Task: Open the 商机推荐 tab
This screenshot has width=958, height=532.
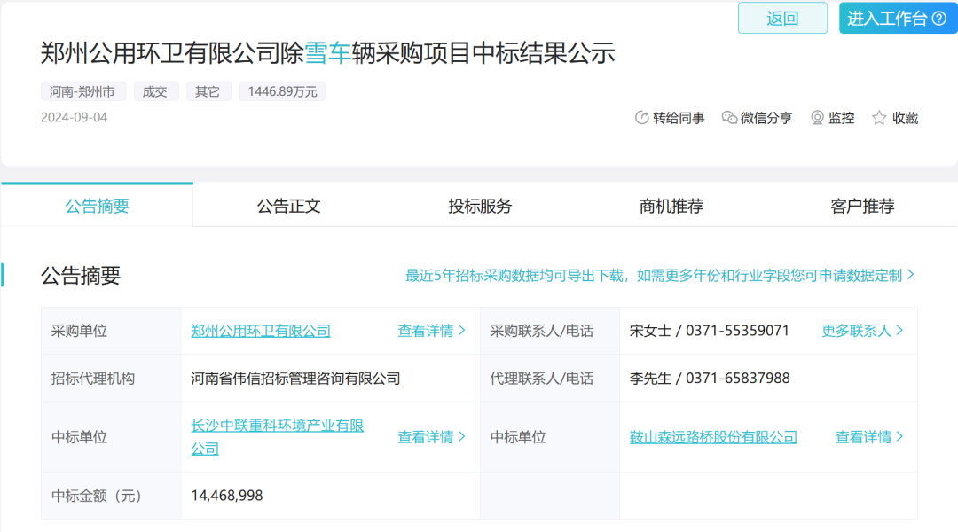Action: click(671, 206)
